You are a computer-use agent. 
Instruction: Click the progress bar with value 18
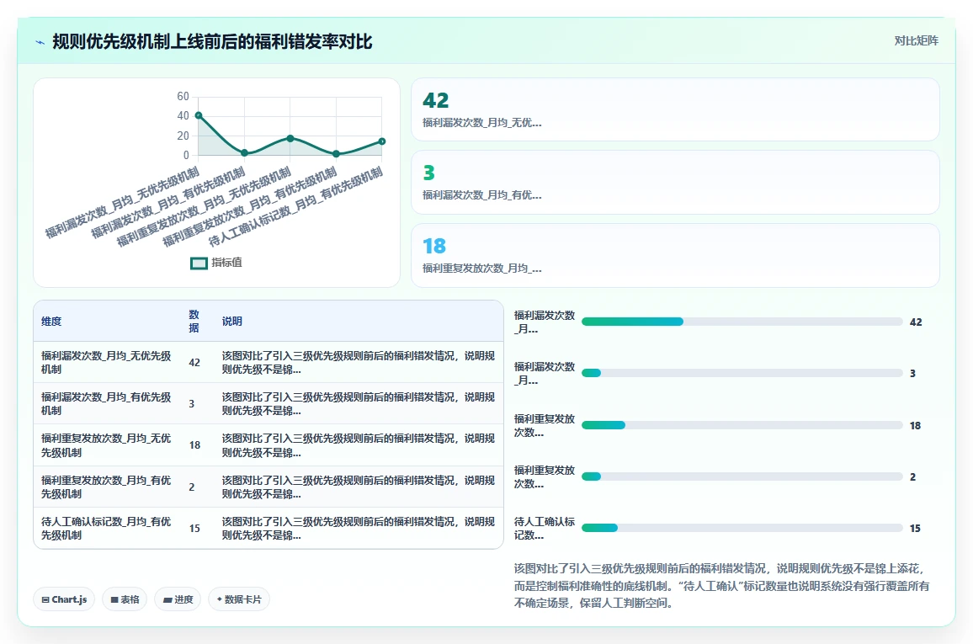(x=742, y=426)
